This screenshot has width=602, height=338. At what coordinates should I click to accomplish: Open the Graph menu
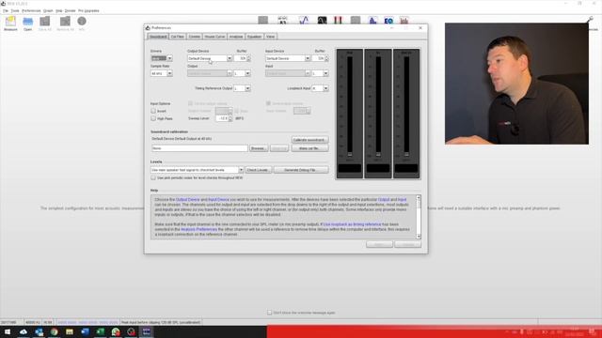(48, 10)
